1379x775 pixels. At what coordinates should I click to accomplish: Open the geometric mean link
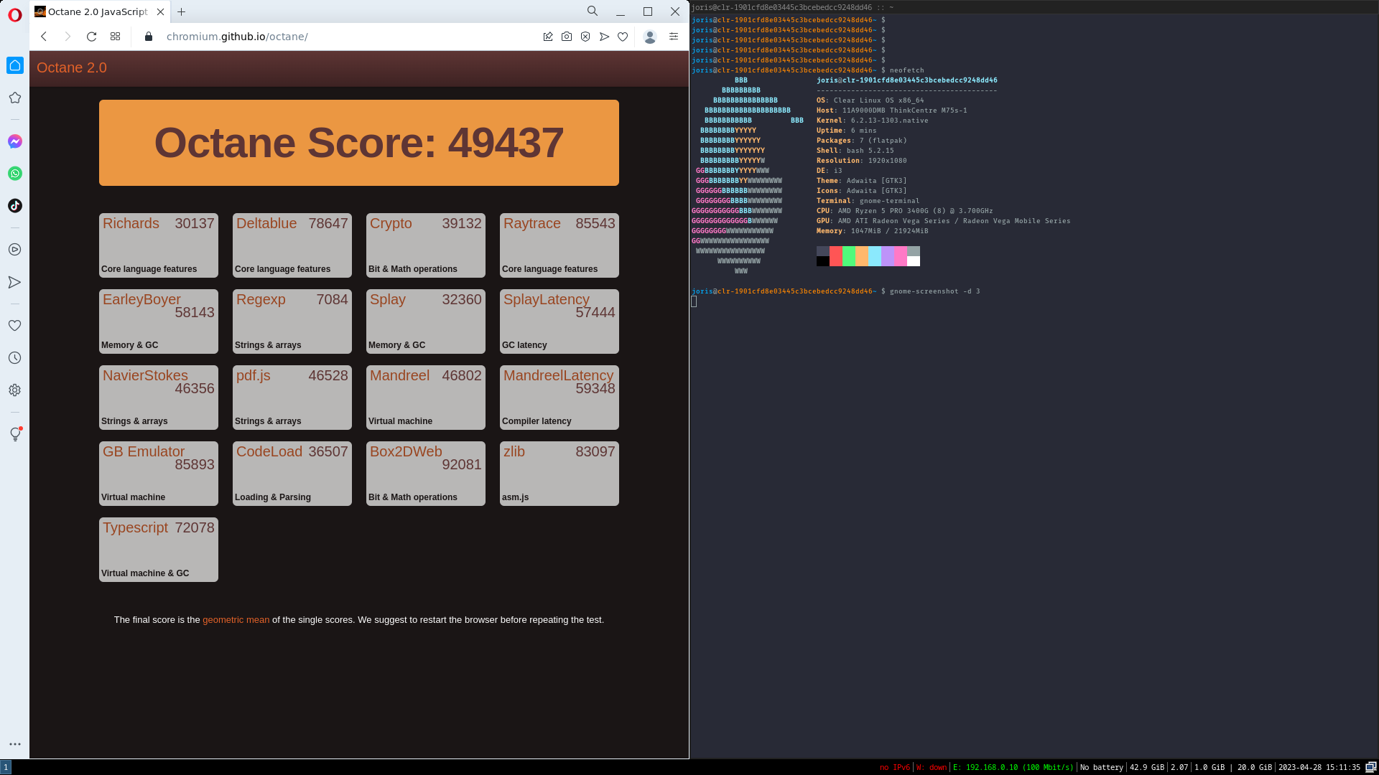236,620
